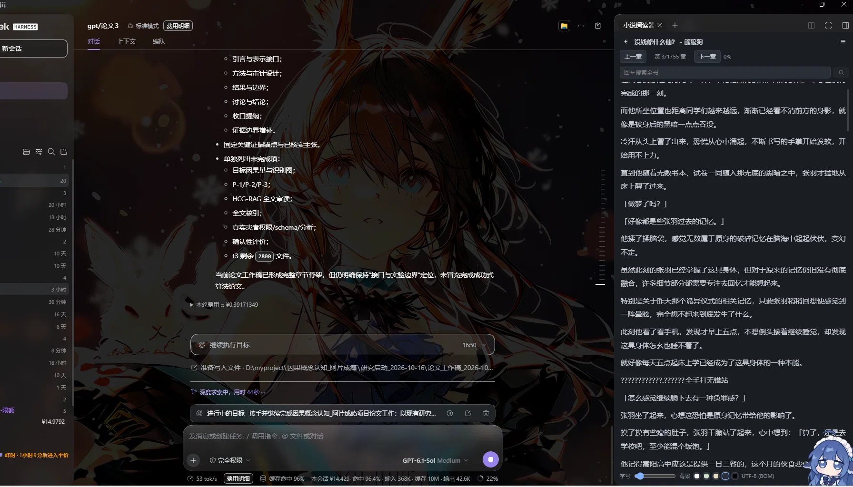Expand the 继续执行目标 message
Image resolution: width=853 pixels, height=487 pixels.
coord(343,345)
